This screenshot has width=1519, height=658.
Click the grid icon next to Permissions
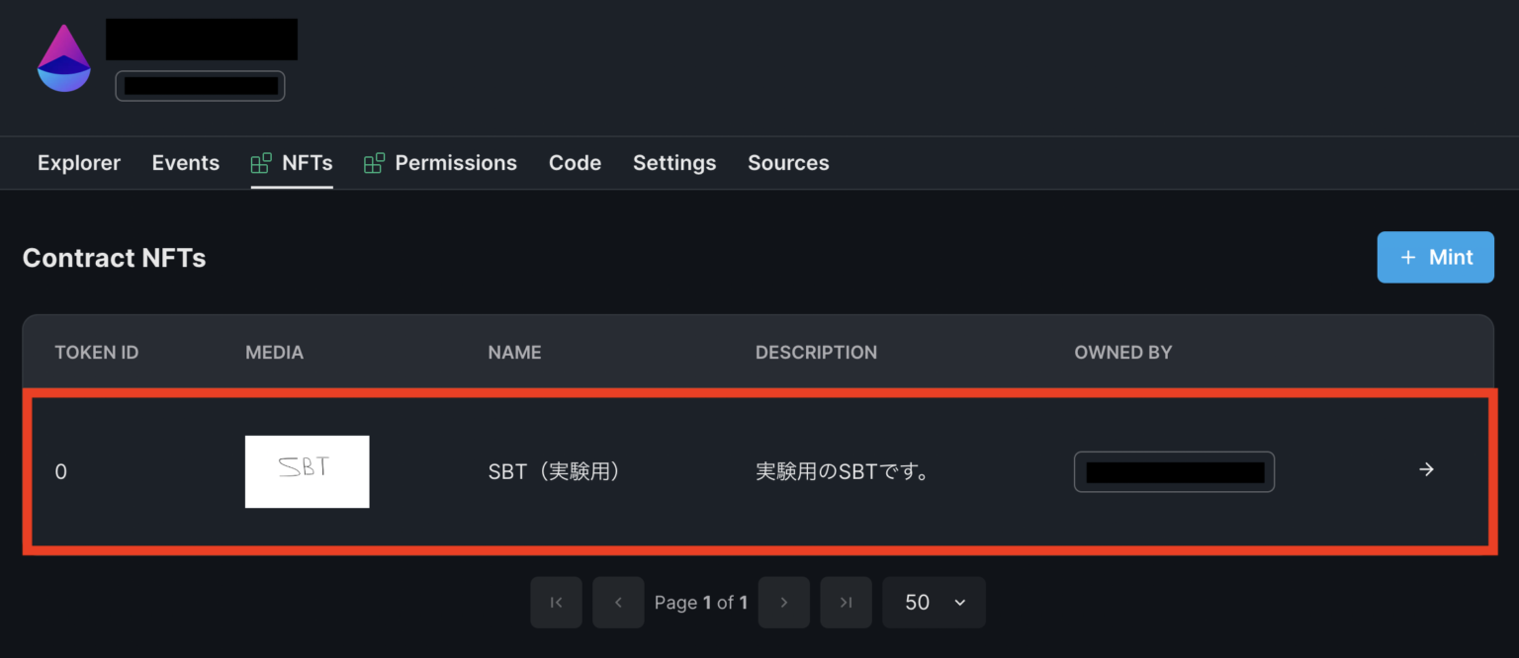click(x=374, y=161)
